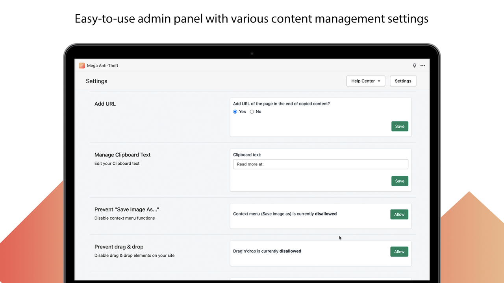Allow the context menu Save Image As
This screenshot has height=283, width=504.
399,214
